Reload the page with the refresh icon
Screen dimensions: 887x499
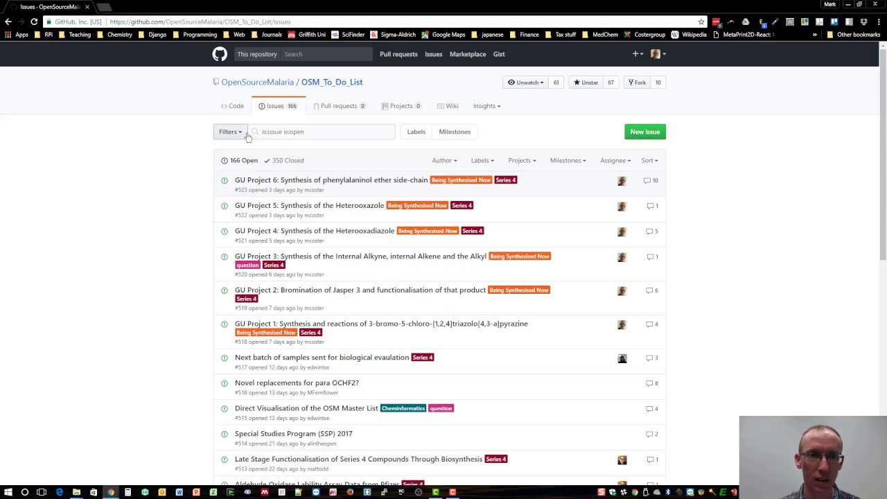[x=34, y=21]
